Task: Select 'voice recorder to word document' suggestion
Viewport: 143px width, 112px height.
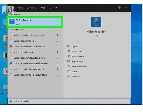Action: 34,63
